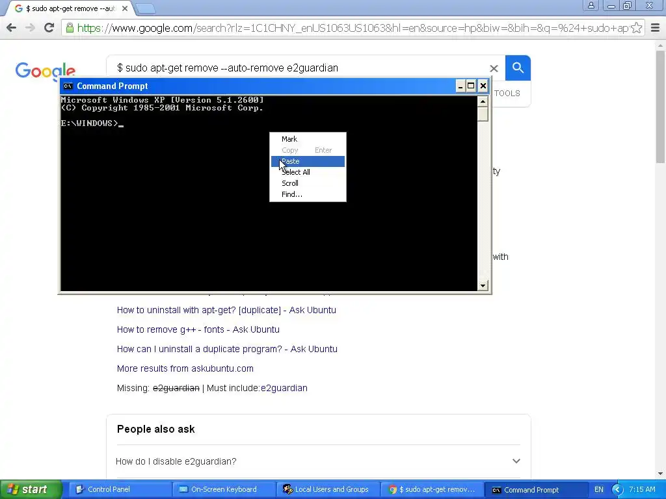Screen dimensions: 666x499
Task: Clear the Google search box with X
Action: [494, 68]
